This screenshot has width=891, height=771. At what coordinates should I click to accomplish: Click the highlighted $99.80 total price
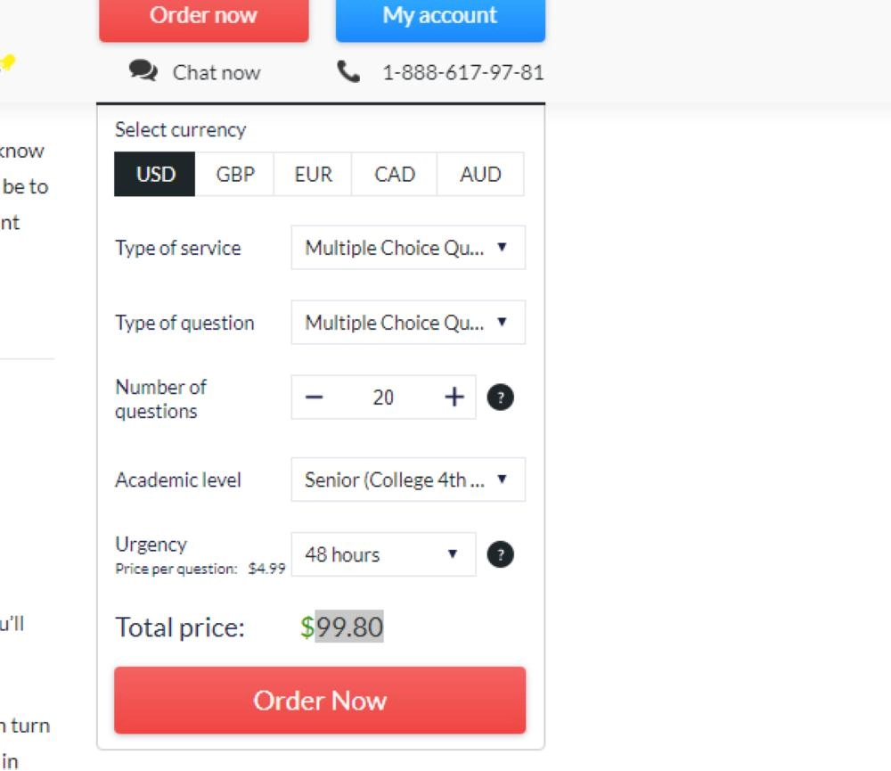(343, 627)
